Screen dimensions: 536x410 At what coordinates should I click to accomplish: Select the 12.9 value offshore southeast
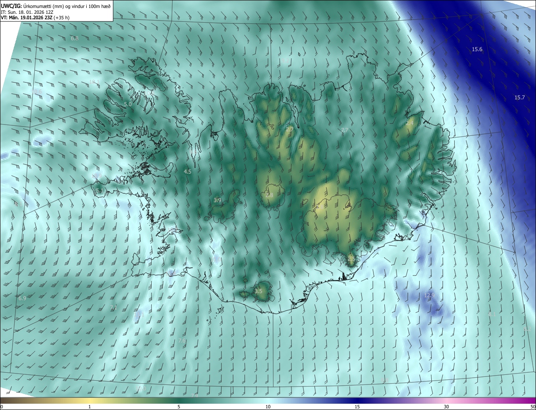tap(429, 295)
